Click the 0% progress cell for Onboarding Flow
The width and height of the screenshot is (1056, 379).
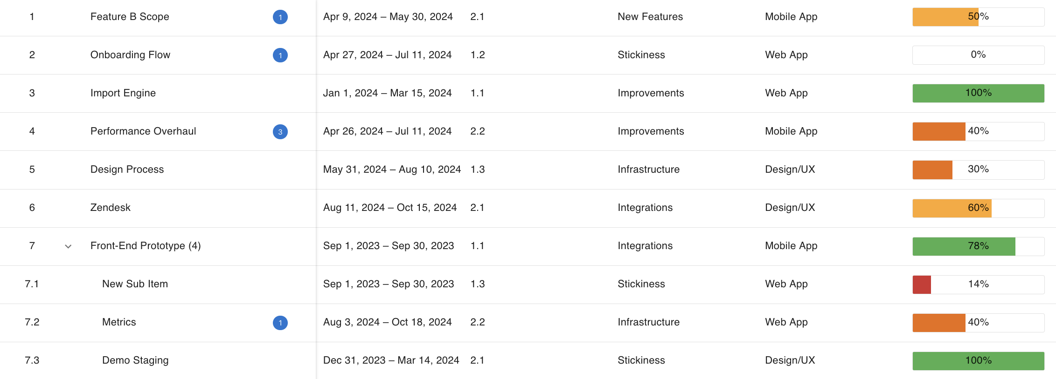pyautogui.click(x=978, y=55)
